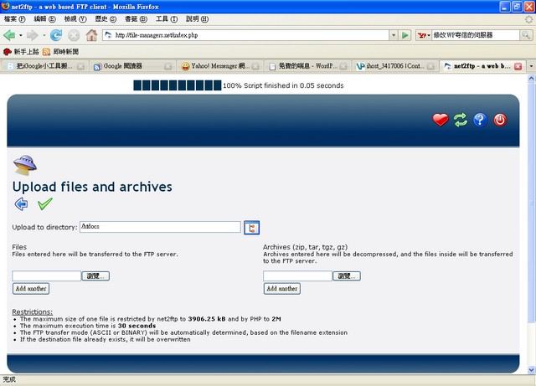Click the URL address bar
Screen dimensions: 536x386
(x=245, y=35)
